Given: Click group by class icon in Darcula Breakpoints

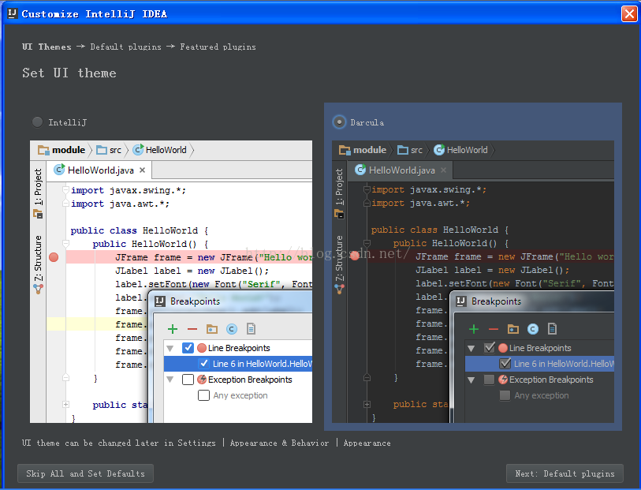Looking at the screenshot, I should pyautogui.click(x=533, y=329).
